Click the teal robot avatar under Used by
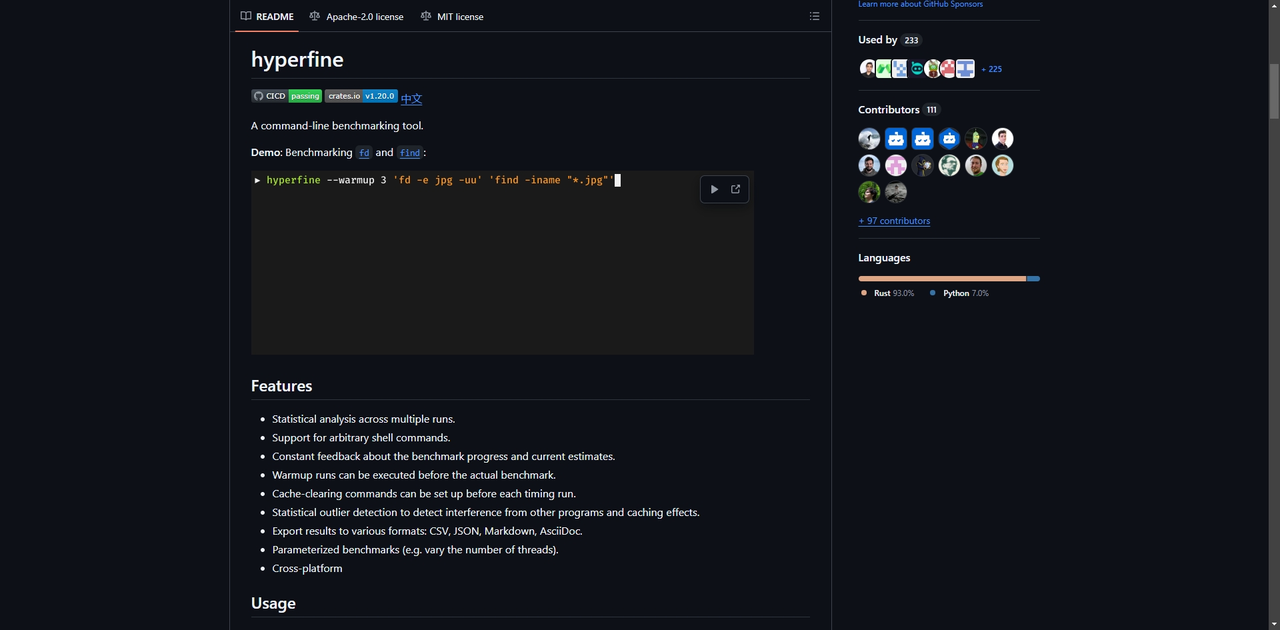 tap(917, 69)
